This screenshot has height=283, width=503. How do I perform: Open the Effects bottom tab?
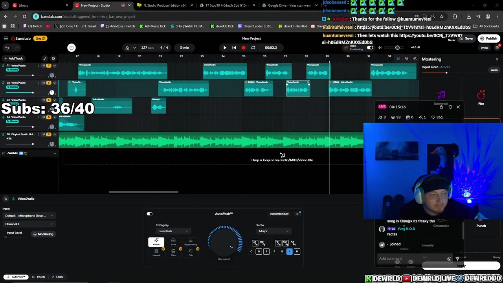click(39, 277)
